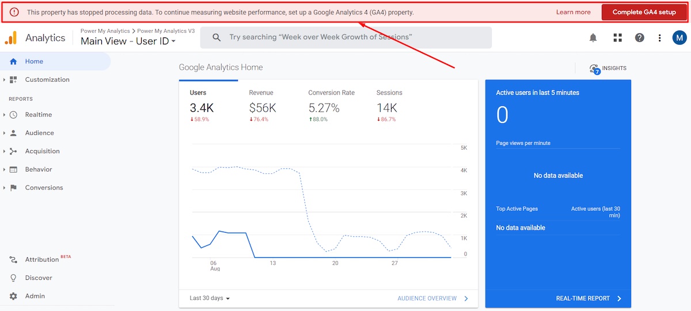691x311 pixels.
Task: Click the Google Analytics logo
Action: [11, 38]
